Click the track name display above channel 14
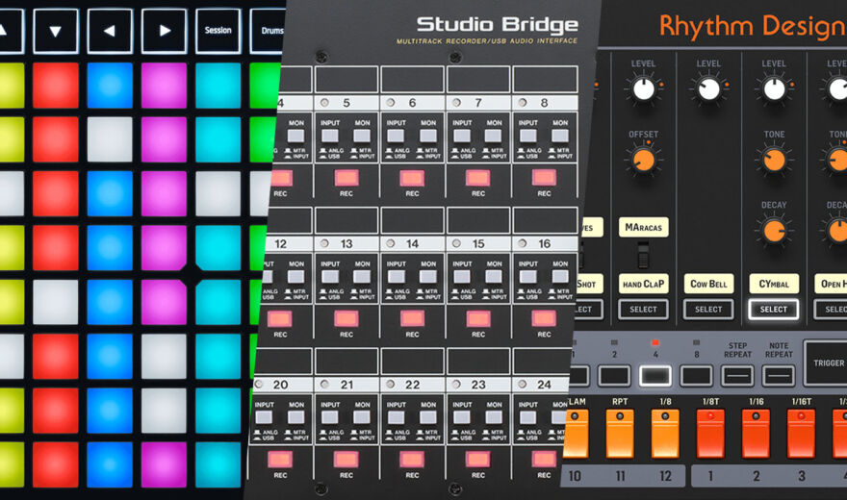This screenshot has width=847, height=500. 412,220
